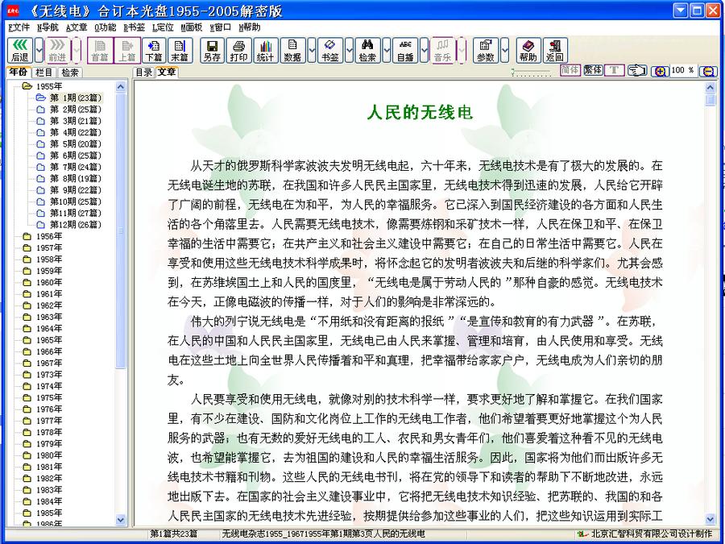Click the T font toggle button
Viewport: 725px width, 544px height.
point(615,70)
